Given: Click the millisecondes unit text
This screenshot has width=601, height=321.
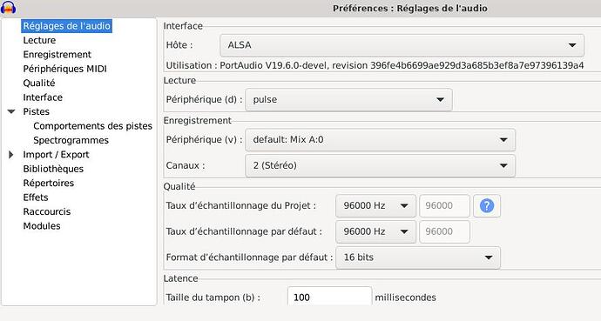Looking at the screenshot, I should pyautogui.click(x=406, y=298).
